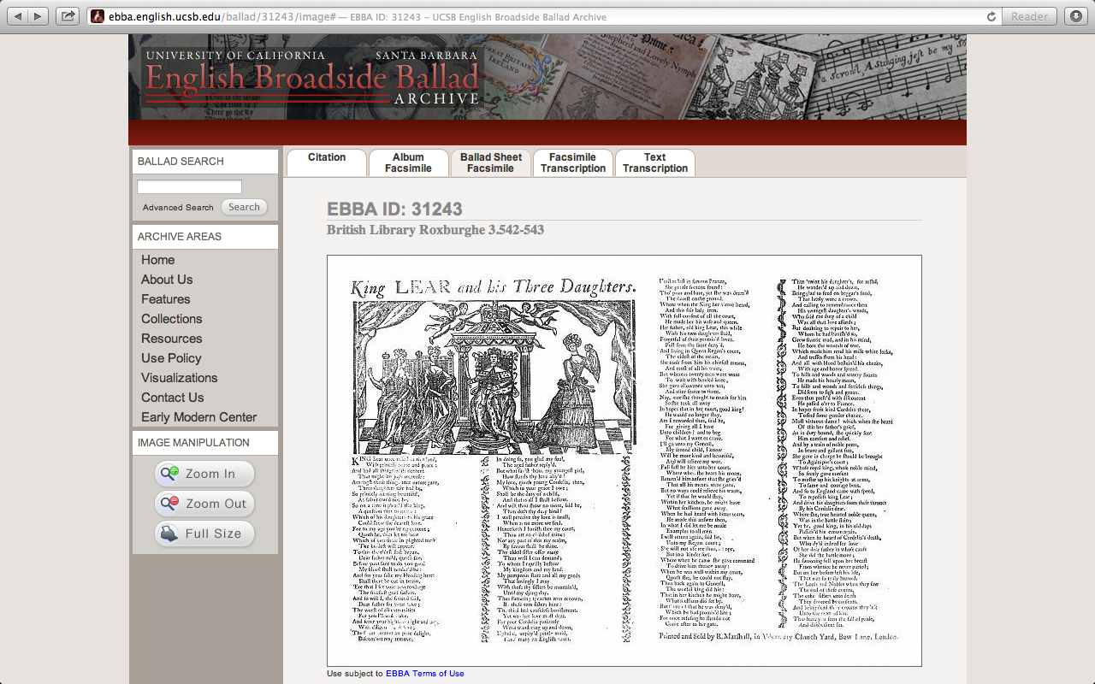Open the Contact Us page
1095x684 pixels.
coord(173,398)
